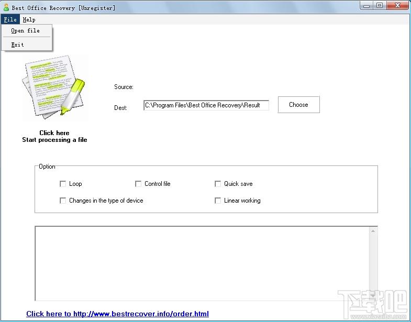Open the bestrecover.info order link

117,314
